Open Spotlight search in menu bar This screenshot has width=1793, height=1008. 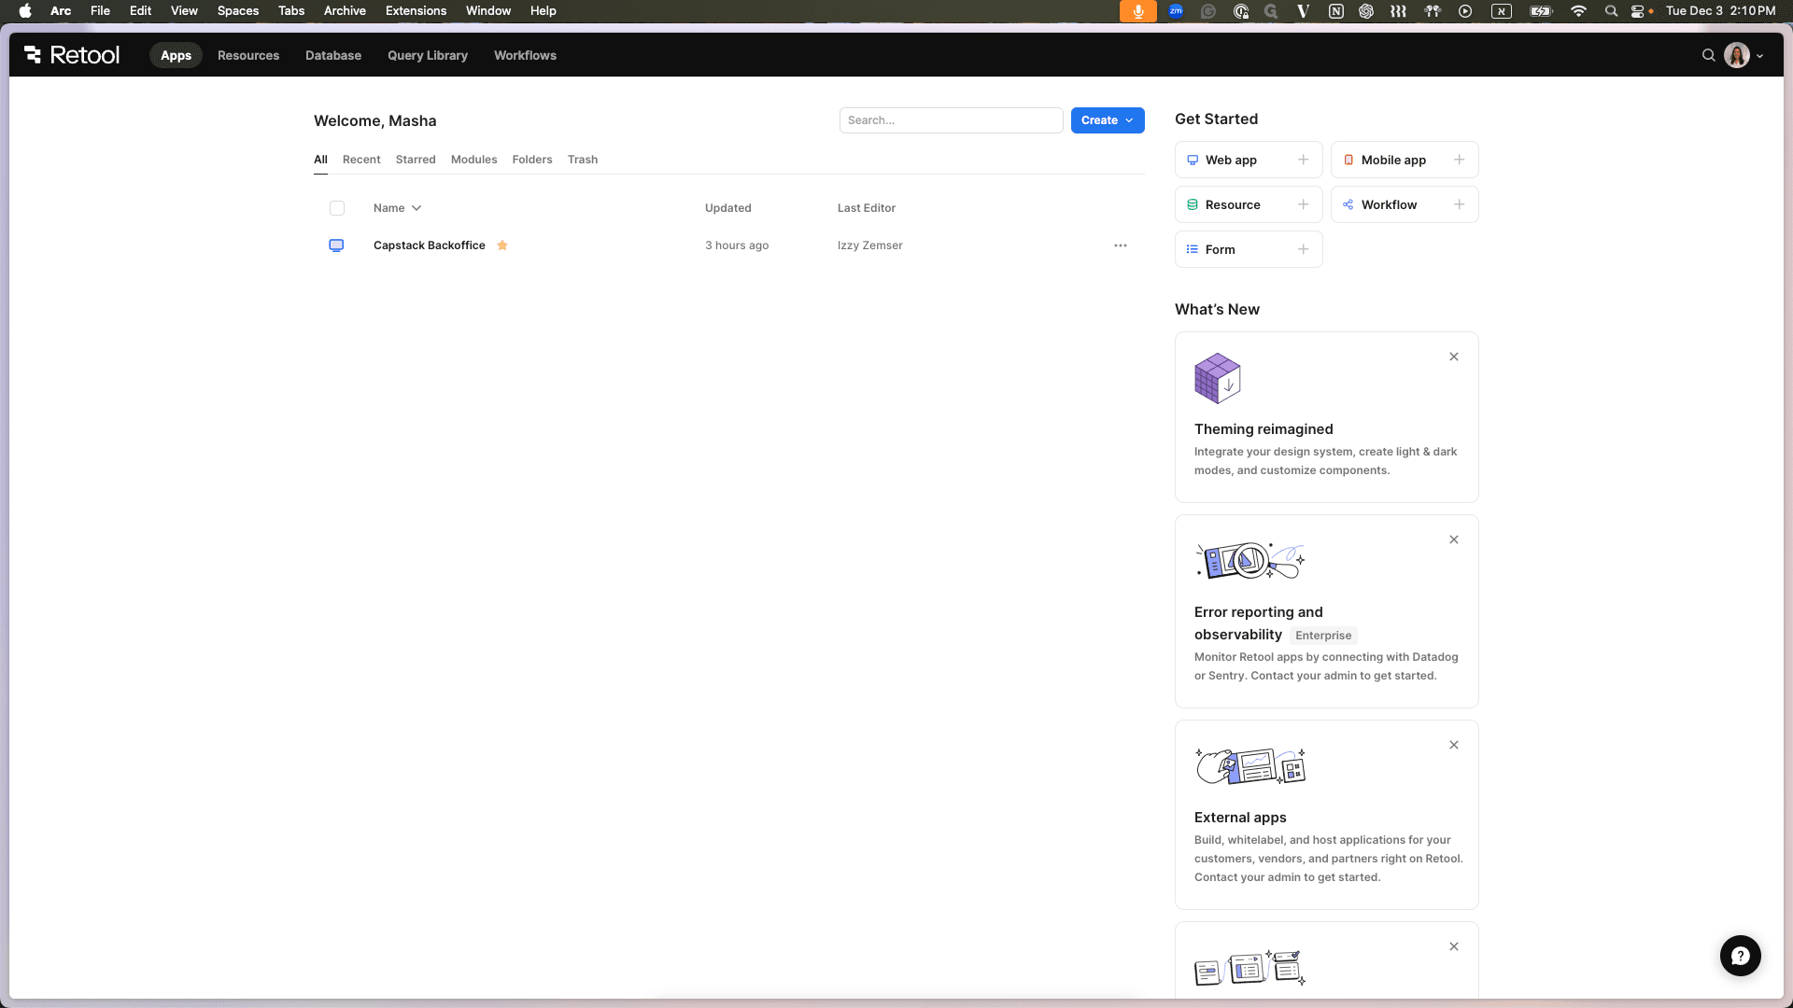[x=1611, y=11]
